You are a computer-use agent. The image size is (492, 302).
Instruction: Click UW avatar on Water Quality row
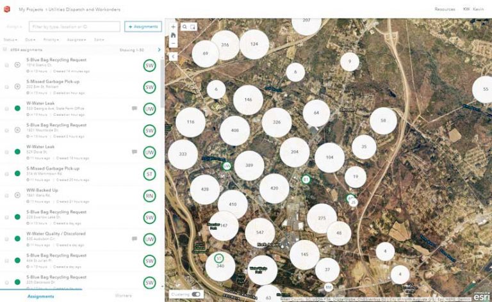(x=149, y=239)
